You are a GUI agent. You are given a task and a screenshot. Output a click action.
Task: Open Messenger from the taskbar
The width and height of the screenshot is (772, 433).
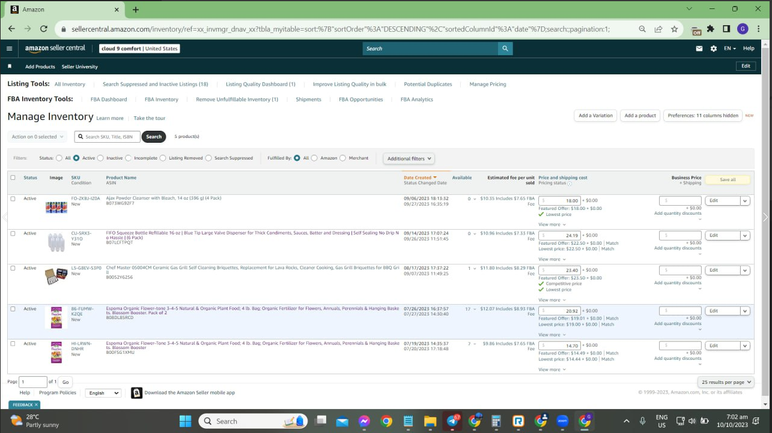tap(363, 421)
